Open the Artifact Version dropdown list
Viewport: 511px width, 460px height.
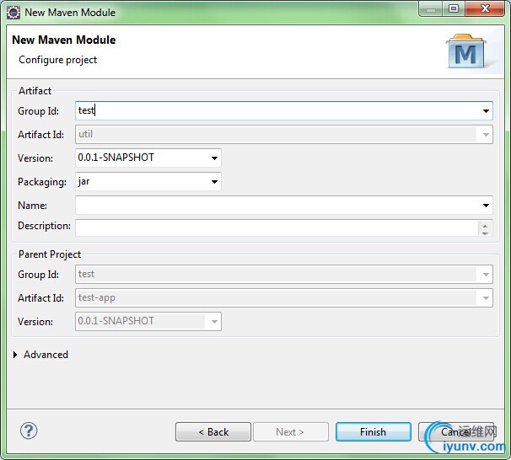[214, 158]
